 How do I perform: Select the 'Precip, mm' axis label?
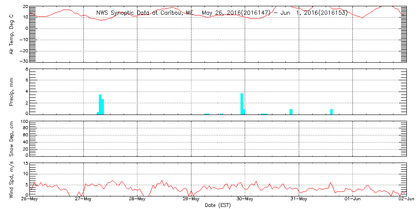point(12,91)
